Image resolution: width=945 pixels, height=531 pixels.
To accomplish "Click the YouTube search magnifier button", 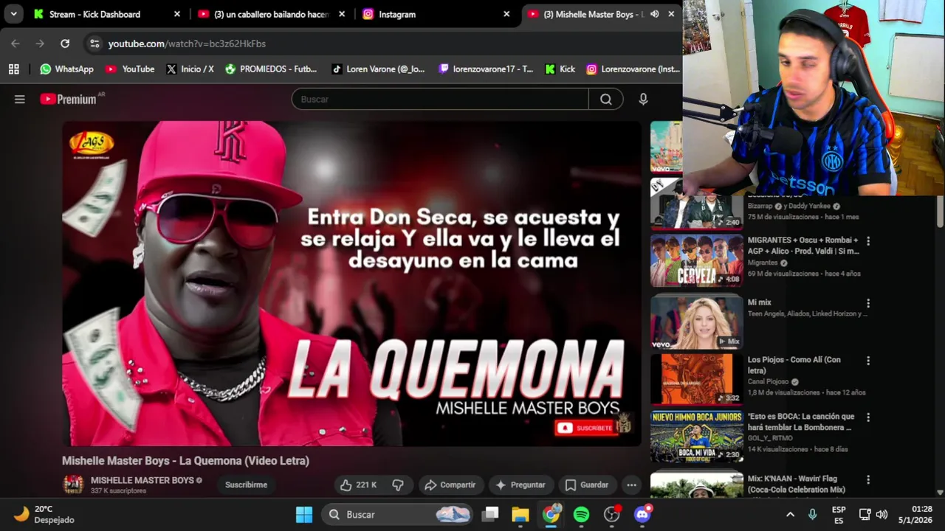I will 605,99.
